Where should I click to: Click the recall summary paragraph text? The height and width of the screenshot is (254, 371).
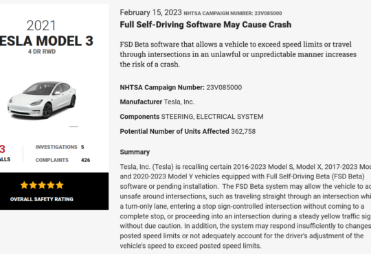click(x=245, y=206)
